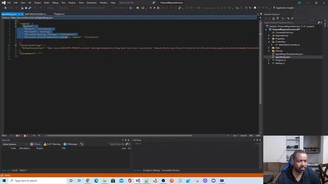
Task: Sort by the Project column header
Action: pyautogui.click(x=39, y=148)
